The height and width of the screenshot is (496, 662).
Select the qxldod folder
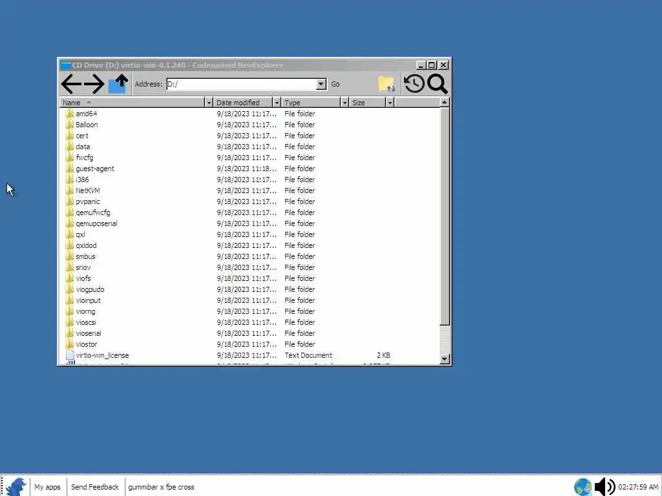86,245
